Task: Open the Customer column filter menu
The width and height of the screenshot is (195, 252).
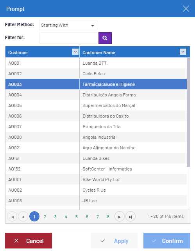Action: point(75,52)
